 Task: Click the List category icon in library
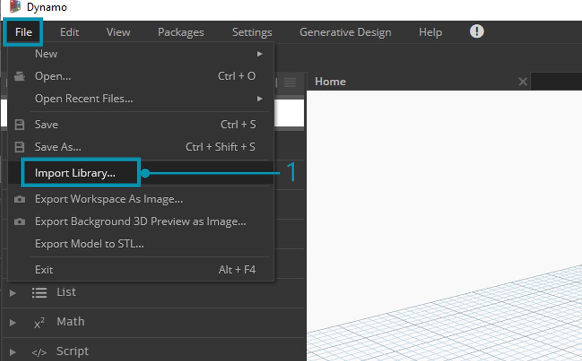39,293
